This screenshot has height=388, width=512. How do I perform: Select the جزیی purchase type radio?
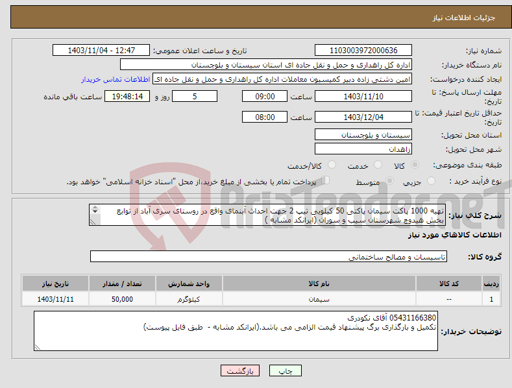point(431,181)
